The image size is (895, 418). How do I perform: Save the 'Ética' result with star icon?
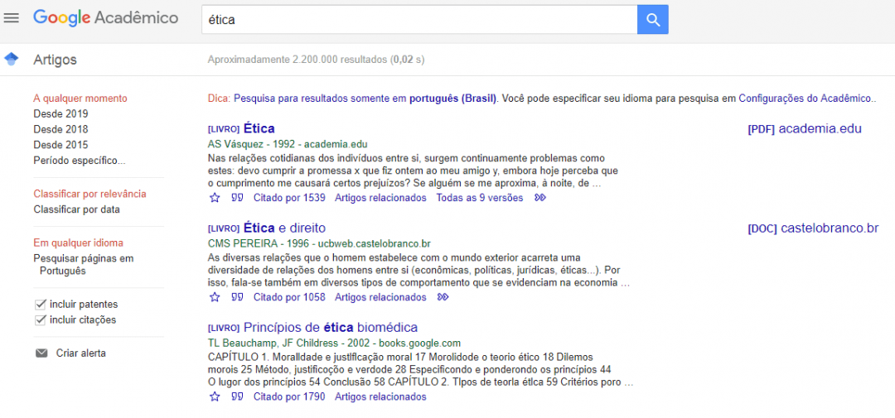click(215, 198)
